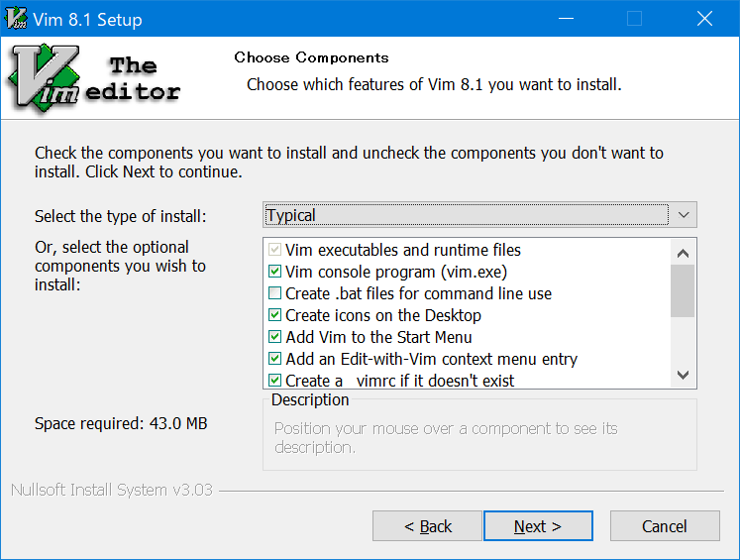The width and height of the screenshot is (740, 560).
Task: Open the install type dropdown arrow
Action: (x=684, y=215)
